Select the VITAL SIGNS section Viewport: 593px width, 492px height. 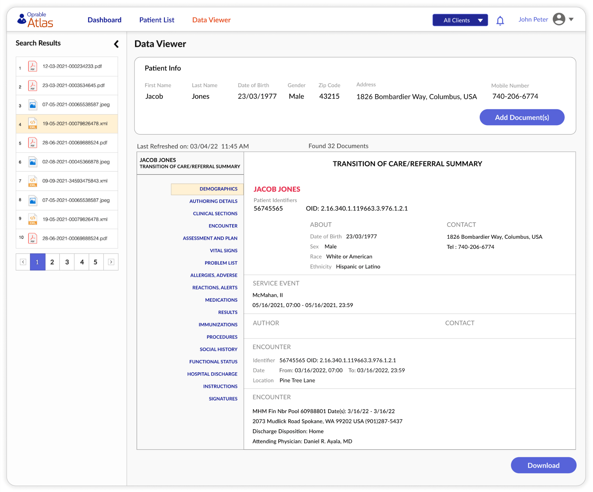pyautogui.click(x=223, y=250)
